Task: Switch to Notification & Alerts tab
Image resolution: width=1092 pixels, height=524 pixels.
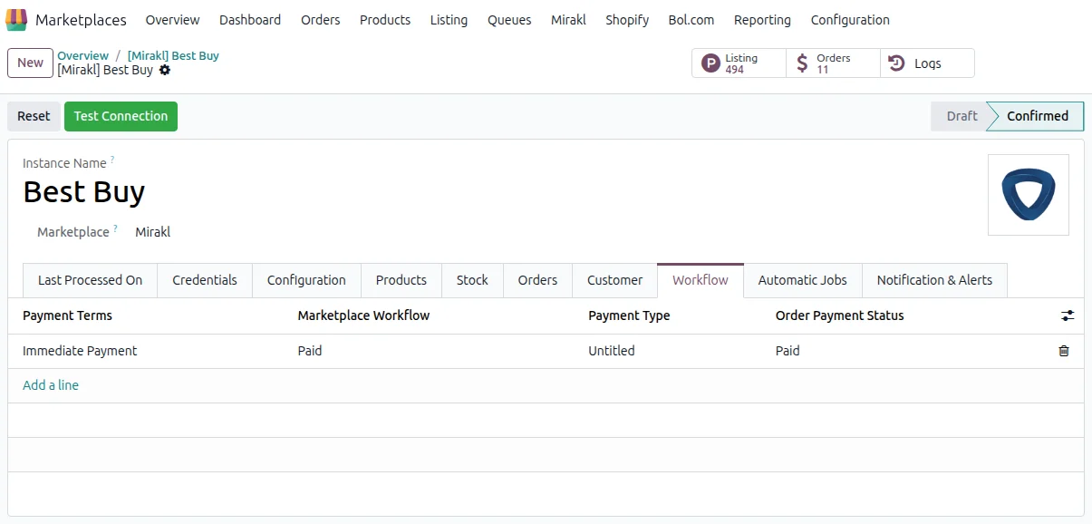Action: point(934,280)
